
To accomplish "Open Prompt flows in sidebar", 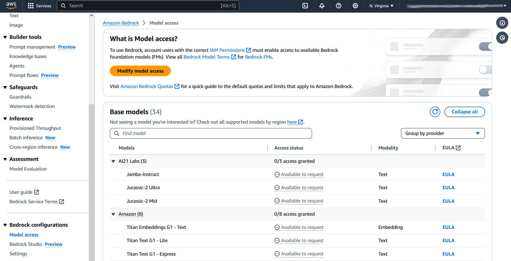I will tap(24, 75).
